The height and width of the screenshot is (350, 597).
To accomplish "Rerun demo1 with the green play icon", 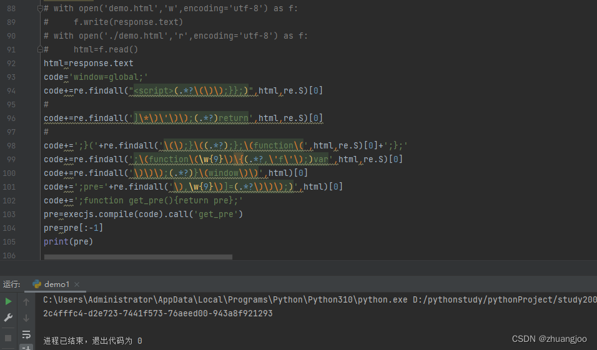I will (8, 302).
